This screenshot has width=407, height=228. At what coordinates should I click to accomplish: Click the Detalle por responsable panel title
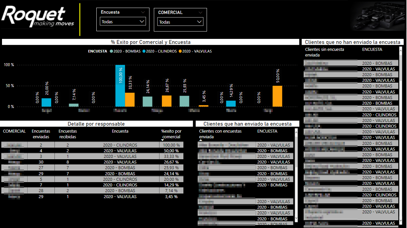click(x=96, y=124)
